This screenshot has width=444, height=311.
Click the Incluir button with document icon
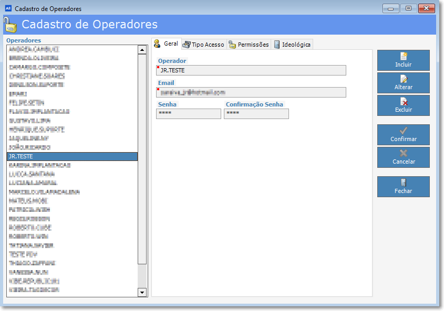tap(403, 60)
